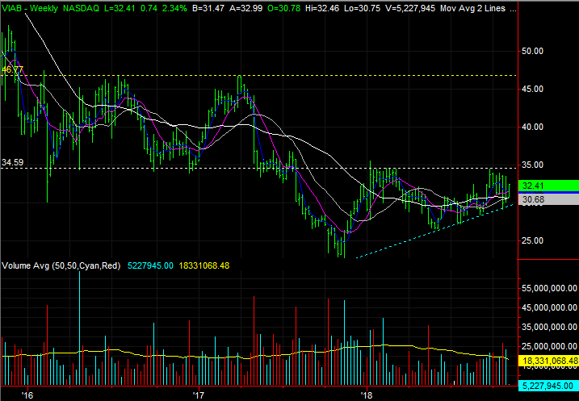The width and height of the screenshot is (579, 401).
Task: Click the 35.00 price axis label
Action: pos(532,165)
